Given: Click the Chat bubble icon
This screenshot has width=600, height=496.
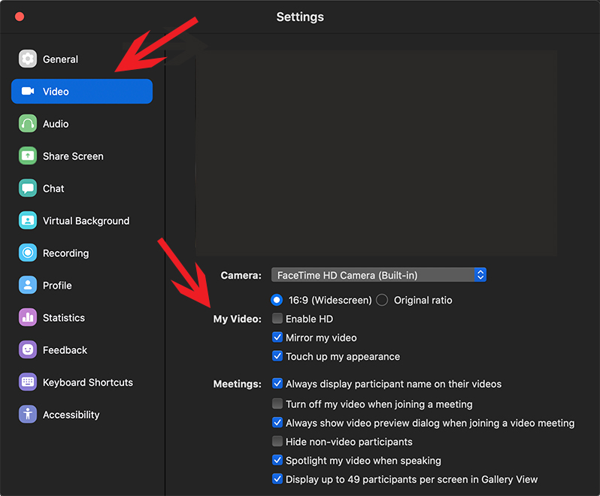Looking at the screenshot, I should tap(28, 189).
